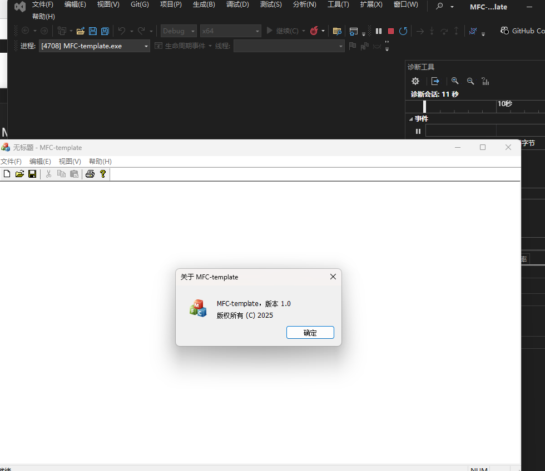
Task: Restart debugging using the circular arrow icon
Action: click(x=403, y=31)
